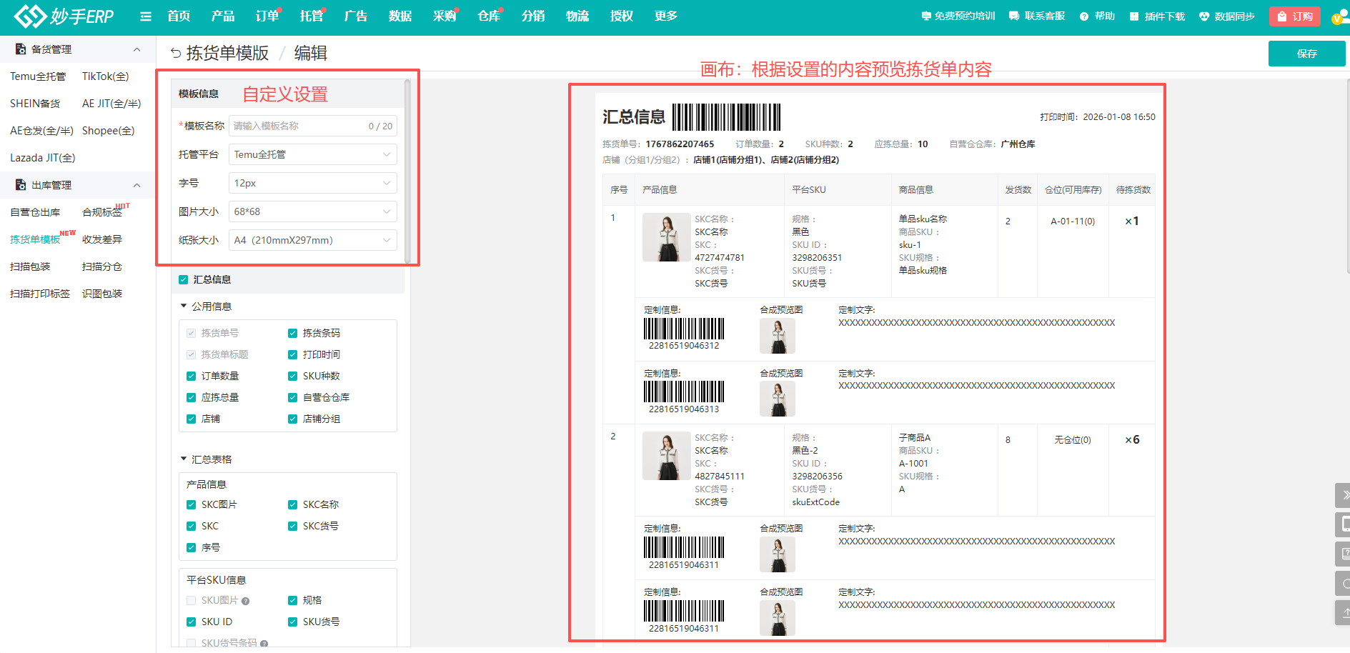Open the 更多 menu item
Viewport: 1350px width, 653px height.
click(x=665, y=16)
